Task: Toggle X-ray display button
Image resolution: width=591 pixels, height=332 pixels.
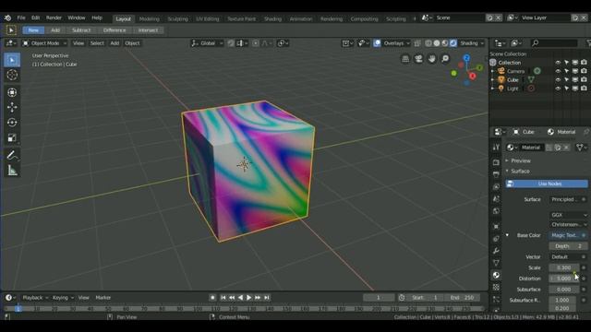Action: 417,43
